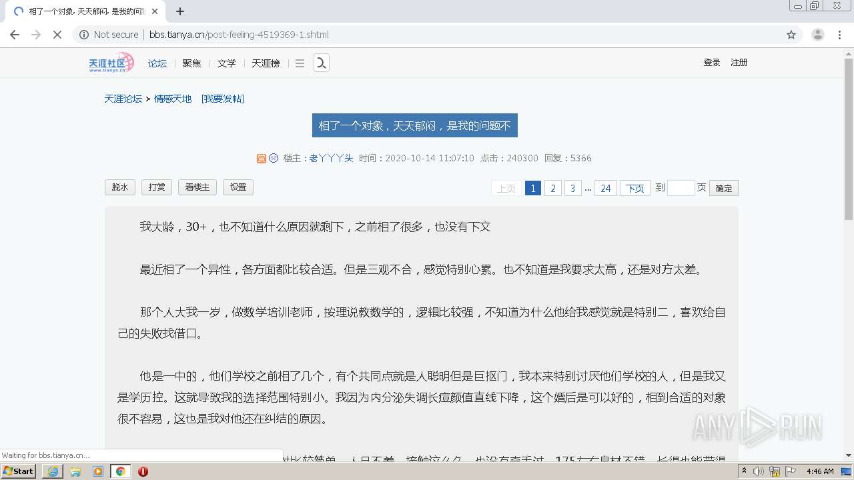854x480 pixels.
Task: View site info via Not secure icon
Action: pos(84,35)
